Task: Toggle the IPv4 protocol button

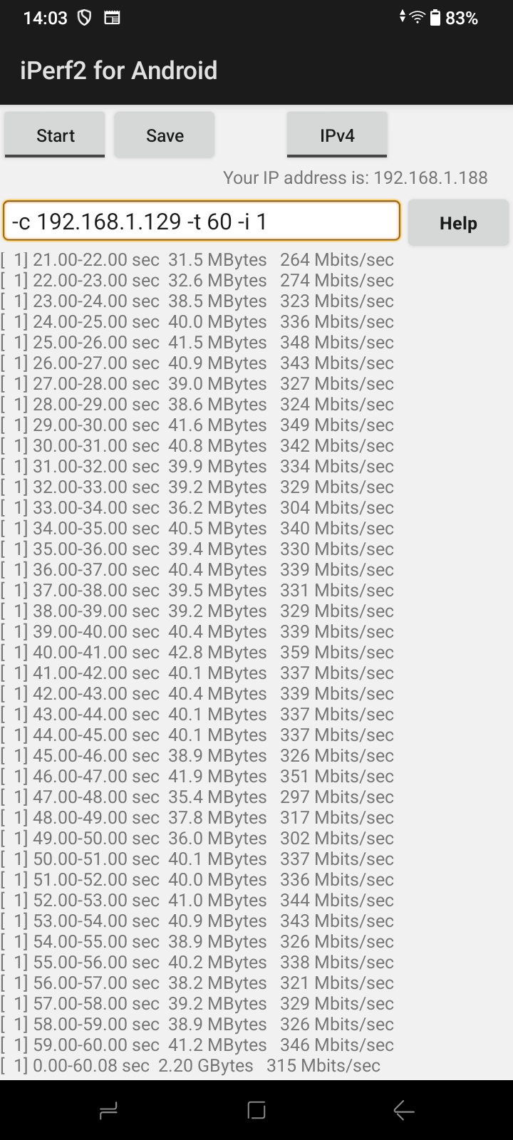Action: pos(337,135)
